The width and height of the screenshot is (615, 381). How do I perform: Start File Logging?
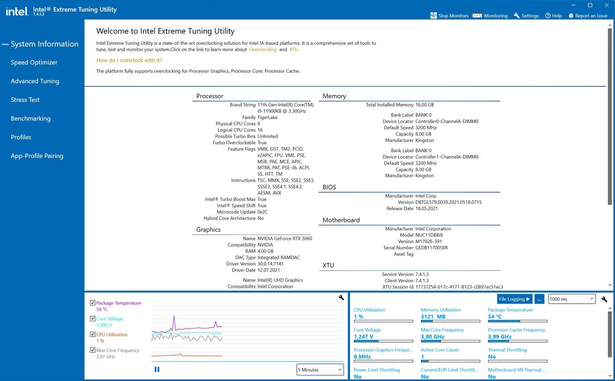[514, 299]
